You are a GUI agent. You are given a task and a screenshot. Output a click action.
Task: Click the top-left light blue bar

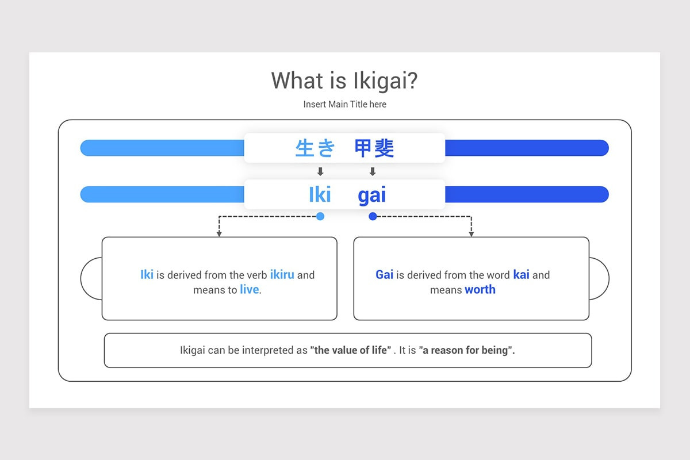pos(162,148)
